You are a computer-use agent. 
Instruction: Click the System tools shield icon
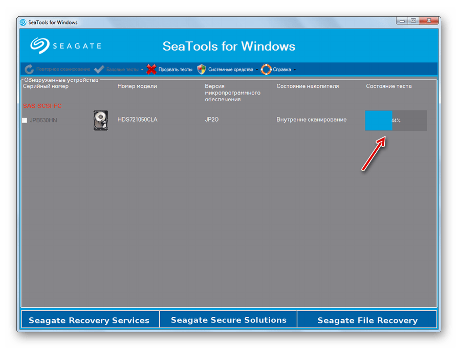pyautogui.click(x=202, y=69)
